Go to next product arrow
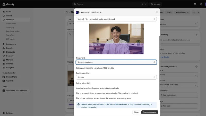The height and width of the screenshot is (116, 206). [x=198, y=12]
